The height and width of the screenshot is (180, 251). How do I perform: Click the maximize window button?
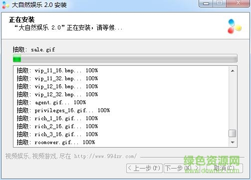(x=220, y=3)
